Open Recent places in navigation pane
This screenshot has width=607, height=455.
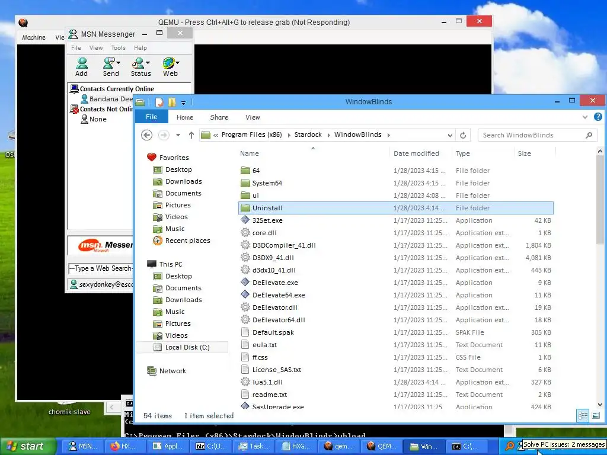click(187, 241)
